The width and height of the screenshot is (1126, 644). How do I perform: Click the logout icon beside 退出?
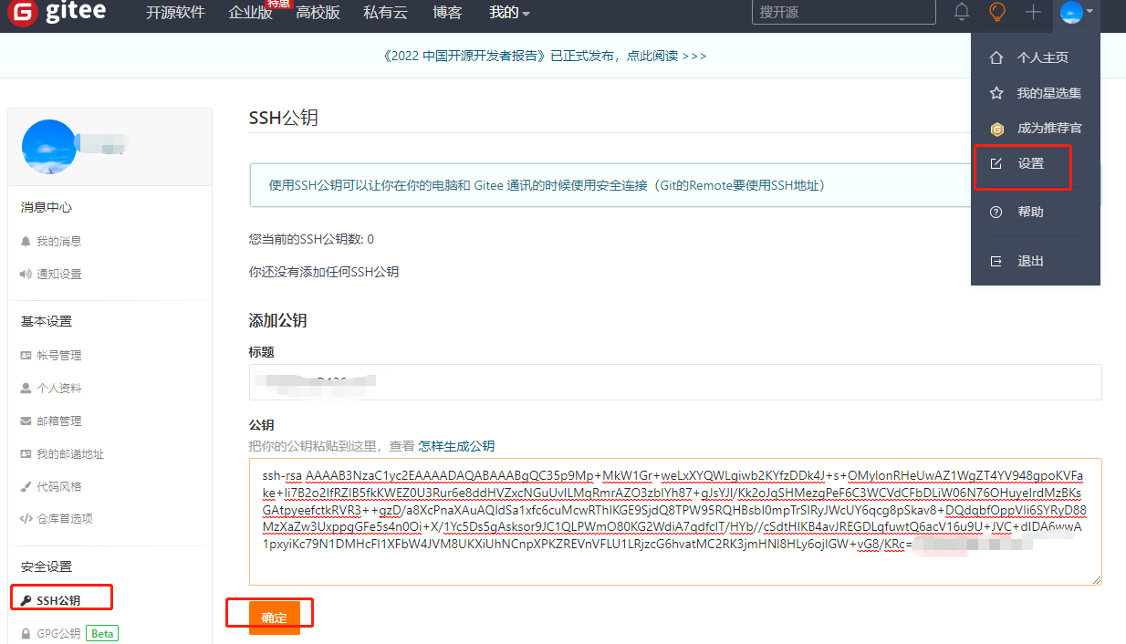click(996, 261)
